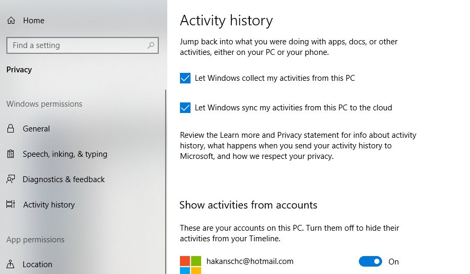Click the Home house icon

click(x=11, y=21)
